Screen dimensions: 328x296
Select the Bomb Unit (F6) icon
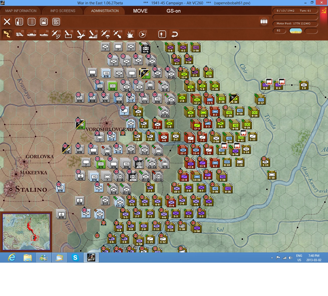tap(68, 34)
